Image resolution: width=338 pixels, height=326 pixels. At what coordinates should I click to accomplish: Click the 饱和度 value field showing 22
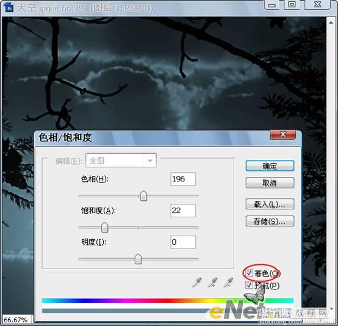pos(183,211)
